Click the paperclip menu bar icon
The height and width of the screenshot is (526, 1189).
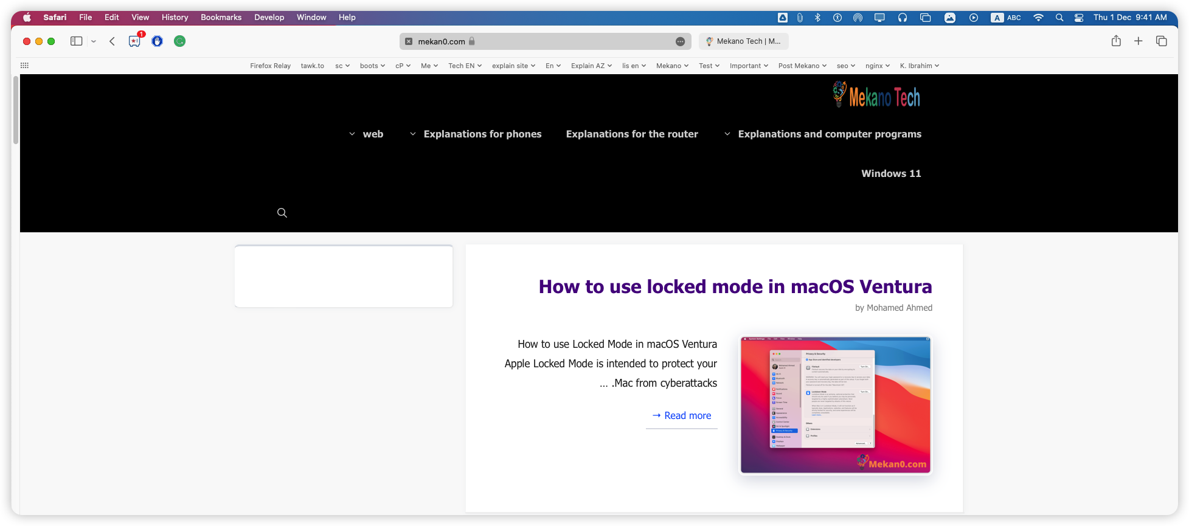click(800, 18)
